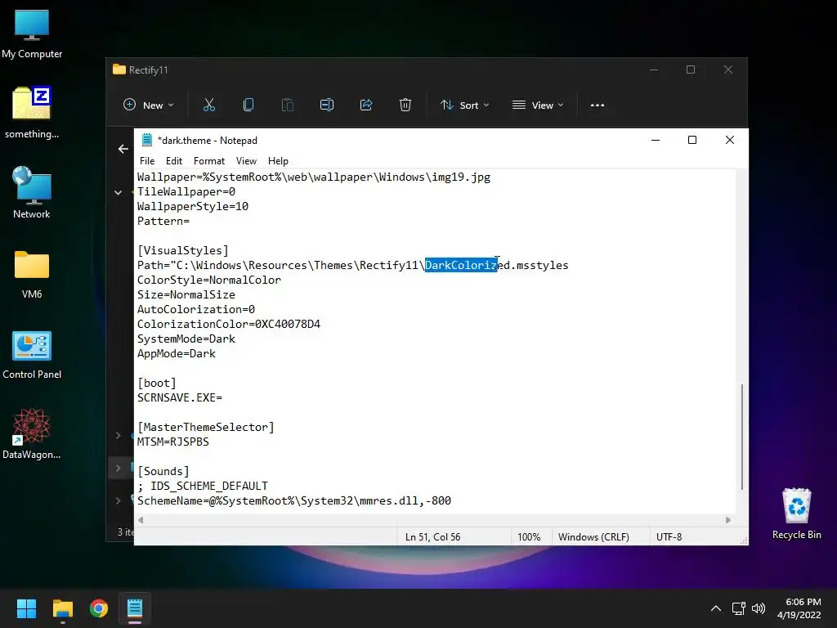Open Notepad Help menu
Viewport: 837px width, 628px height.
coord(278,161)
